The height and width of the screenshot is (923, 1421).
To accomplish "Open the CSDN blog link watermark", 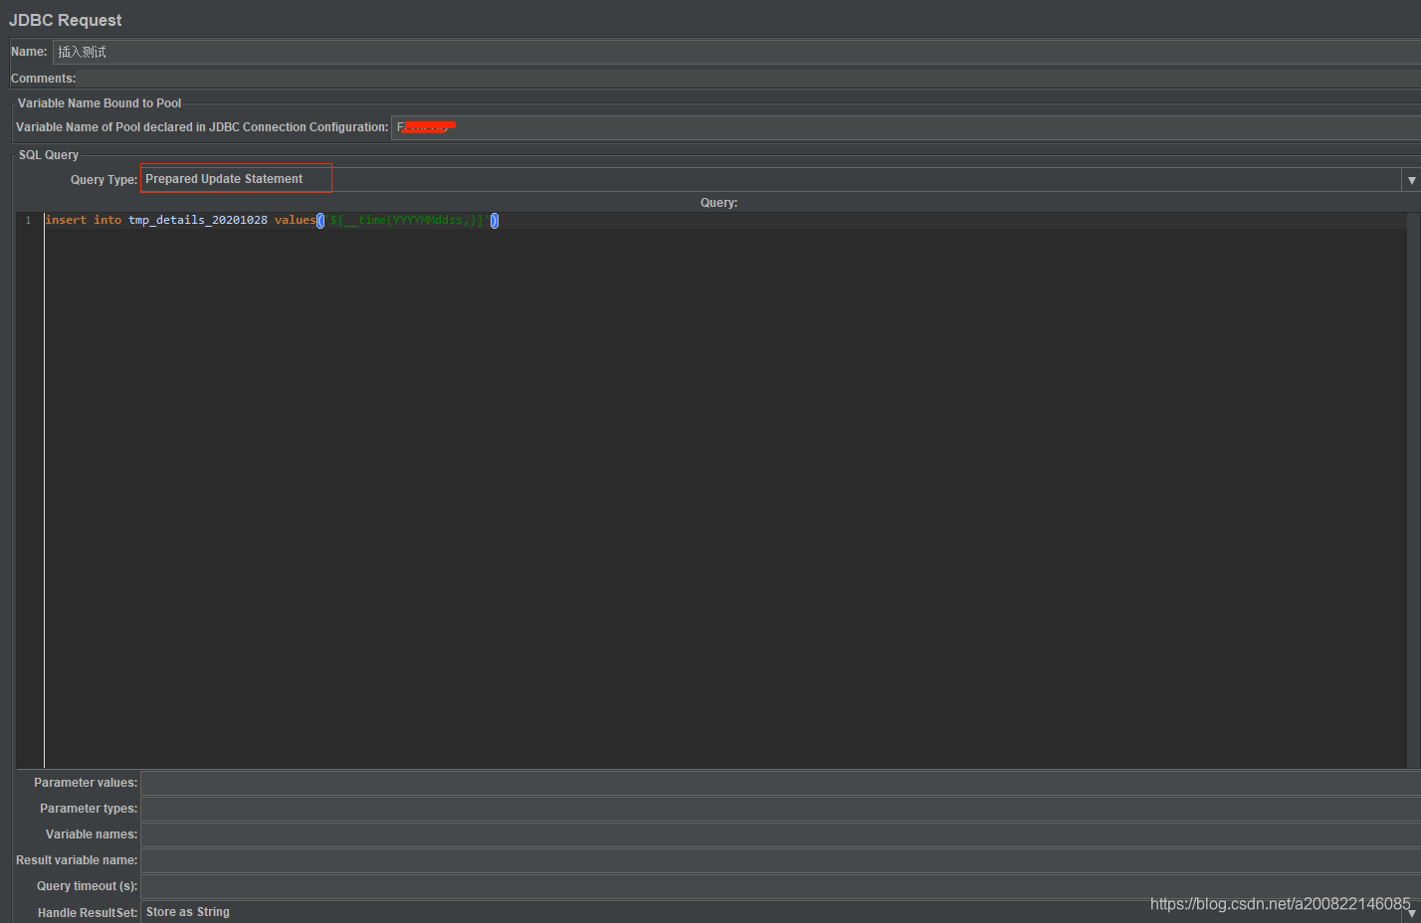I will pyautogui.click(x=1280, y=904).
